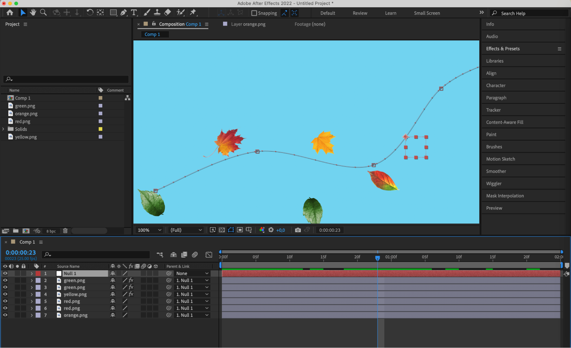Image resolution: width=571 pixels, height=348 pixels.
Task: Hide layer 2 green.png visibility eye
Action: click(x=5, y=280)
